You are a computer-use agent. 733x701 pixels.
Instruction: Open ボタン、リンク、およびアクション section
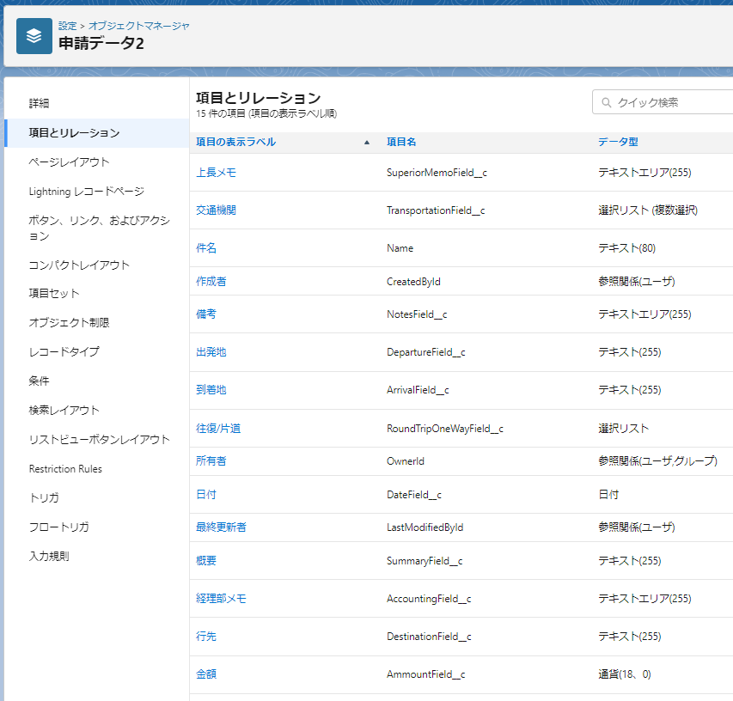tap(99, 228)
